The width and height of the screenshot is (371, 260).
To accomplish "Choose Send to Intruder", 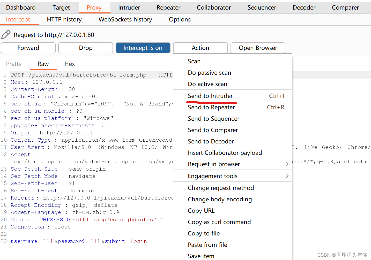I will (x=233, y=96).
